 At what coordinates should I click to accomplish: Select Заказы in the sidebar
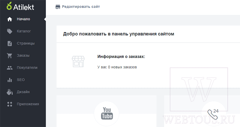pos(23,56)
